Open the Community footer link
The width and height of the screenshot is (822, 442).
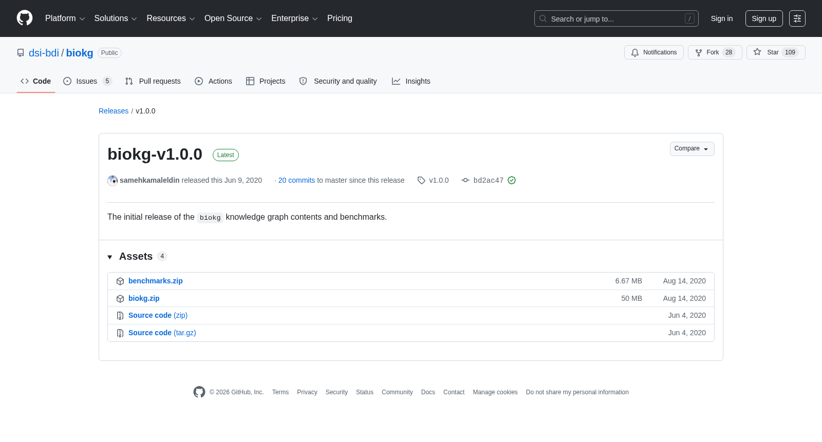(x=397, y=392)
